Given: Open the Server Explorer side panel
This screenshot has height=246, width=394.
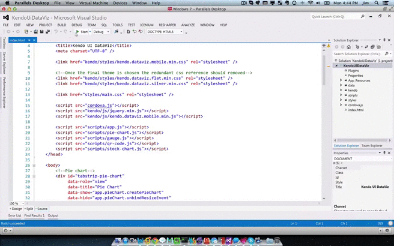Looking at the screenshot, I should pyautogui.click(x=4, y=63).
